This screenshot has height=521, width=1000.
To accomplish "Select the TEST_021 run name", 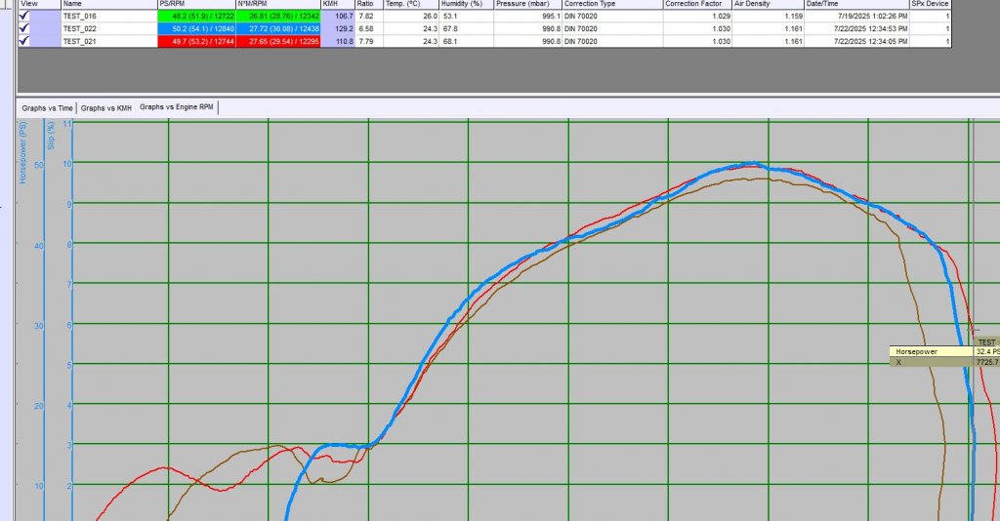I will (80, 41).
